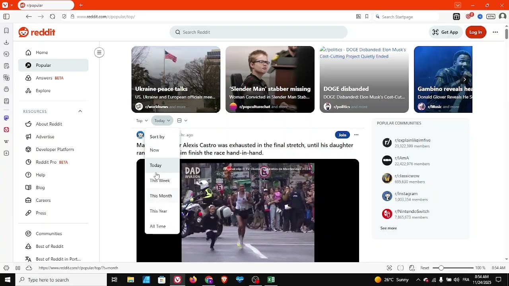Select This Month sort option
Screen dimensions: 509x286
pyautogui.click(x=162, y=196)
